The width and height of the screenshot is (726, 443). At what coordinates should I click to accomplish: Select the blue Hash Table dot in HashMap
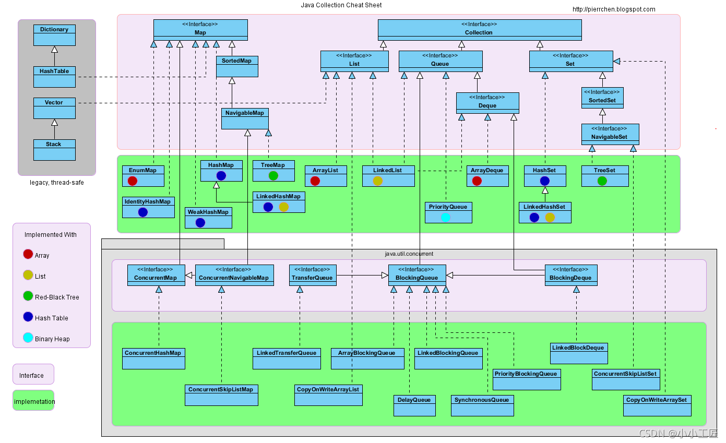pyautogui.click(x=221, y=175)
